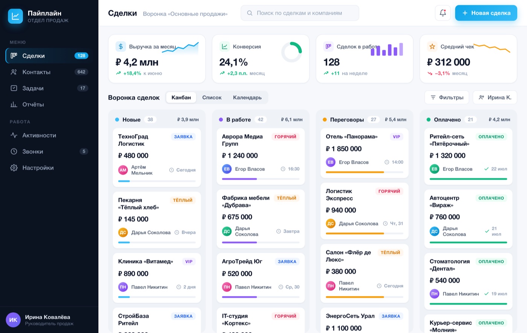Open the СтройБаза Ритейл deal
Screen dimensions: 527x333
(157, 320)
